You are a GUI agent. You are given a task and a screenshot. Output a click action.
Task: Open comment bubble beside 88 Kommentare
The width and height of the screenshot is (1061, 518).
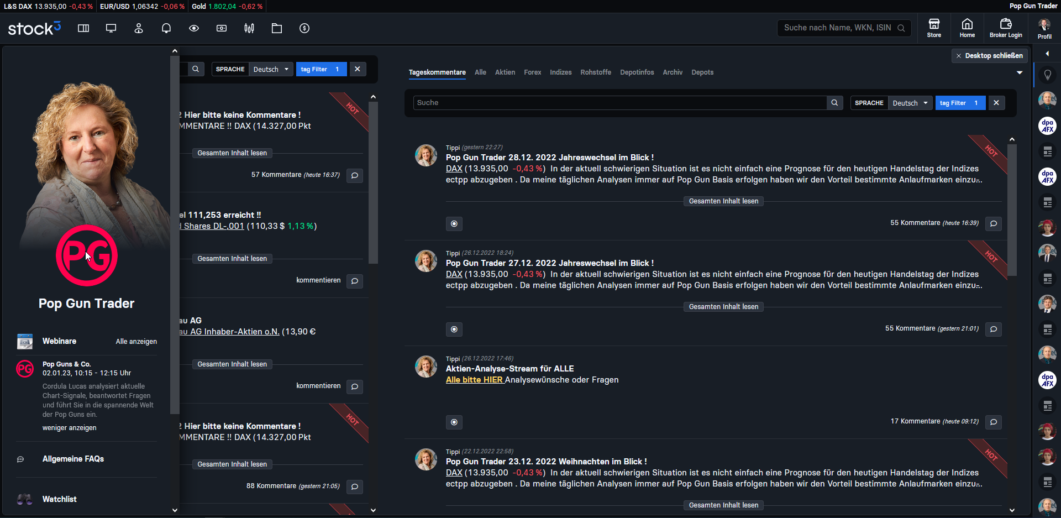[355, 486]
